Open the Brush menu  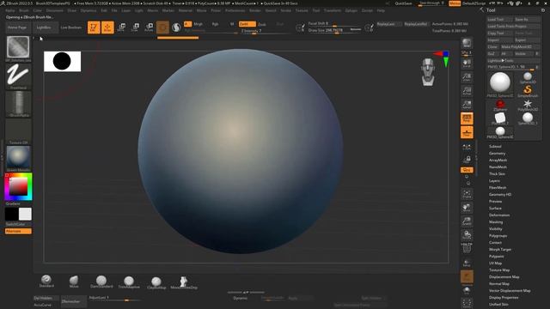click(24, 10)
